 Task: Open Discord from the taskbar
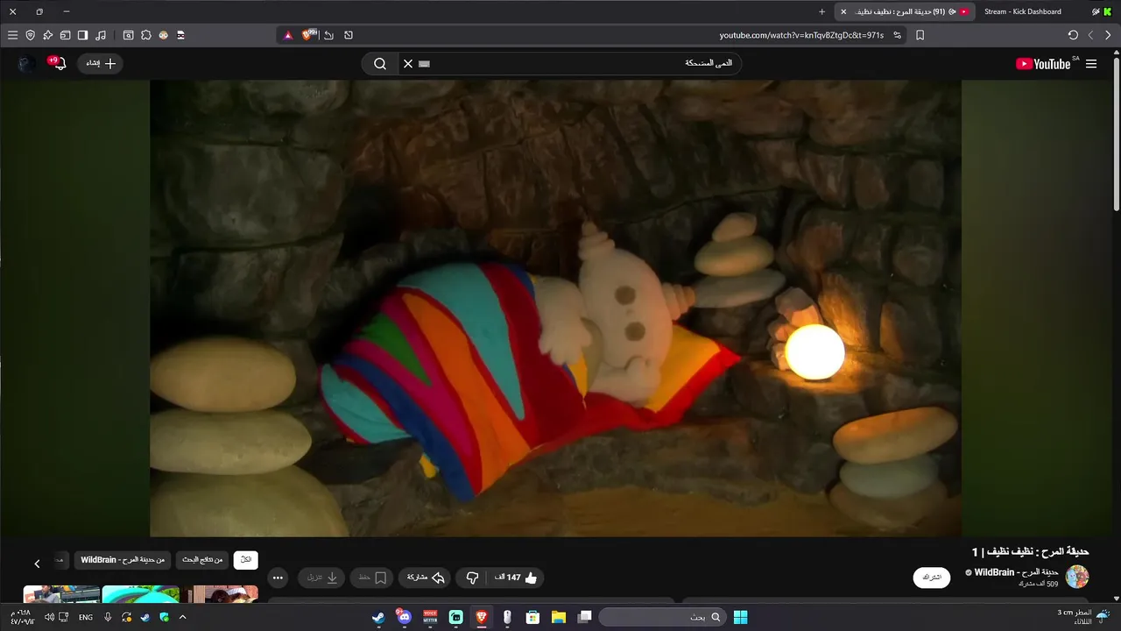point(404,617)
